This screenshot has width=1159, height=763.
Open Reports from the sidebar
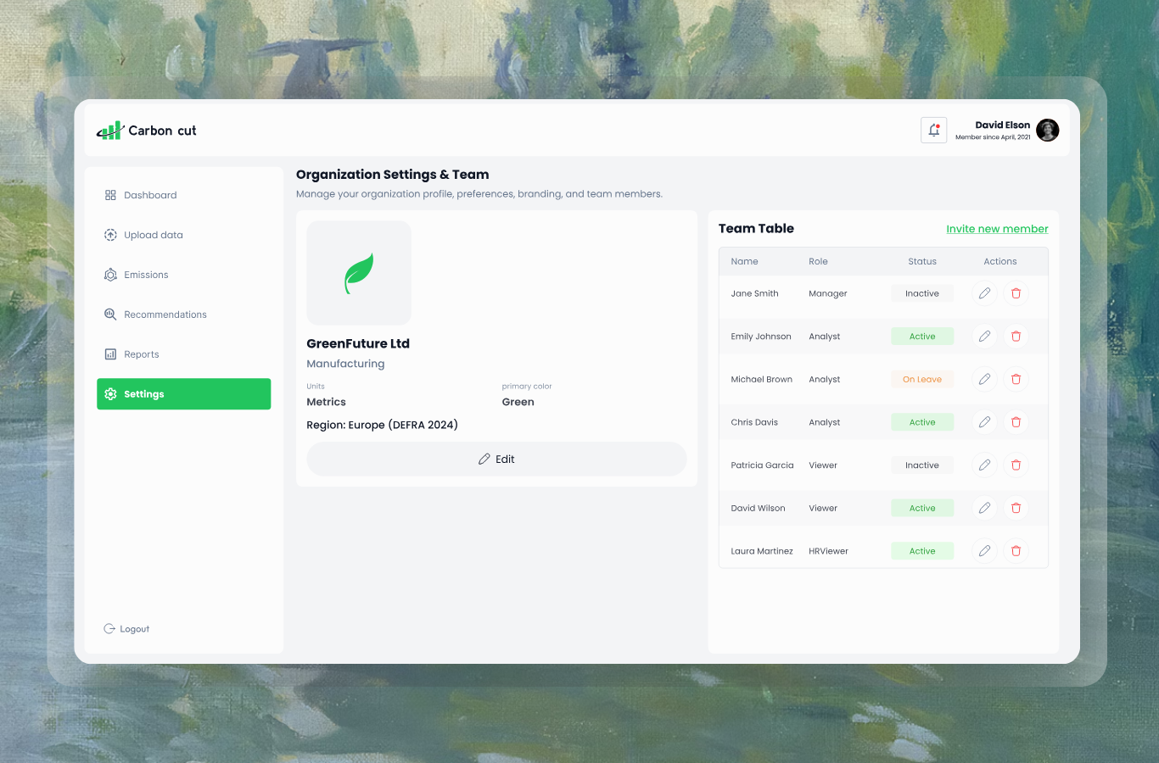(x=141, y=354)
